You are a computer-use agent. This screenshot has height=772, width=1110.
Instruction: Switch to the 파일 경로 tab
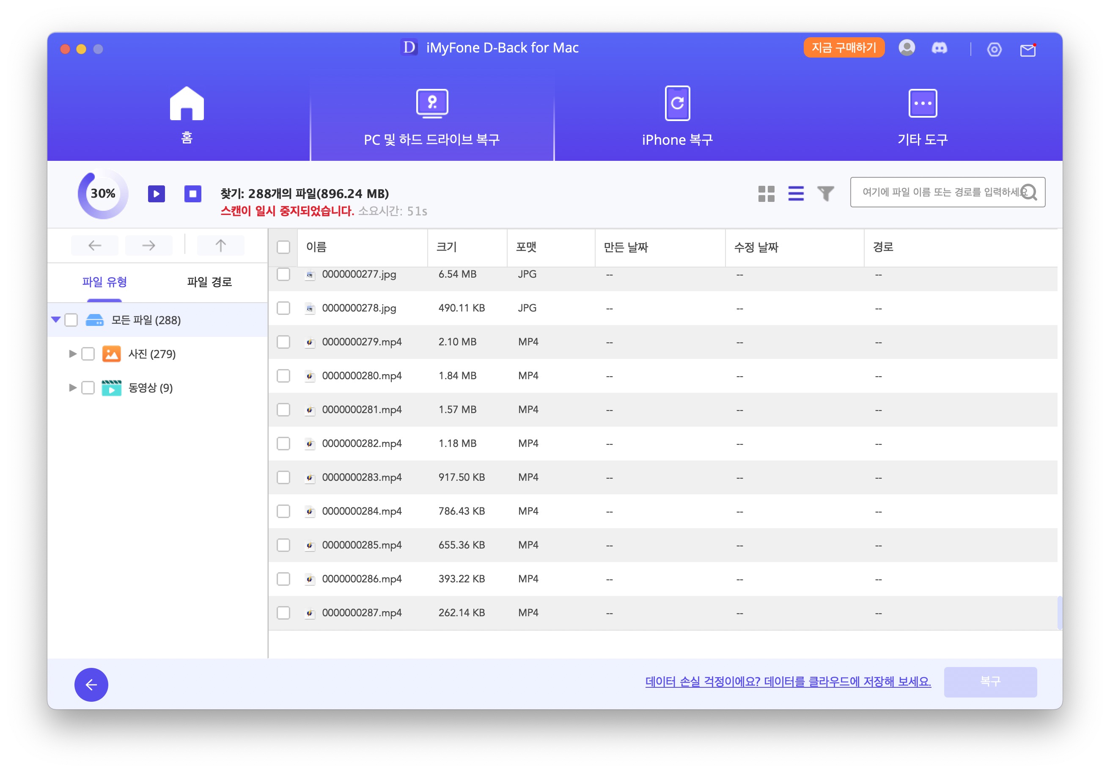(209, 282)
